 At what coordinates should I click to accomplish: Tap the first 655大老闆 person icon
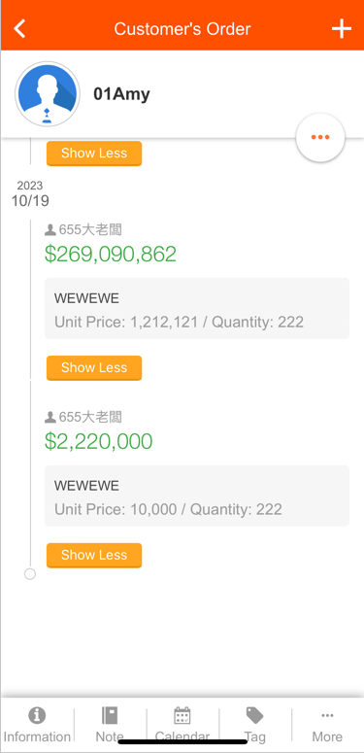pyautogui.click(x=50, y=230)
